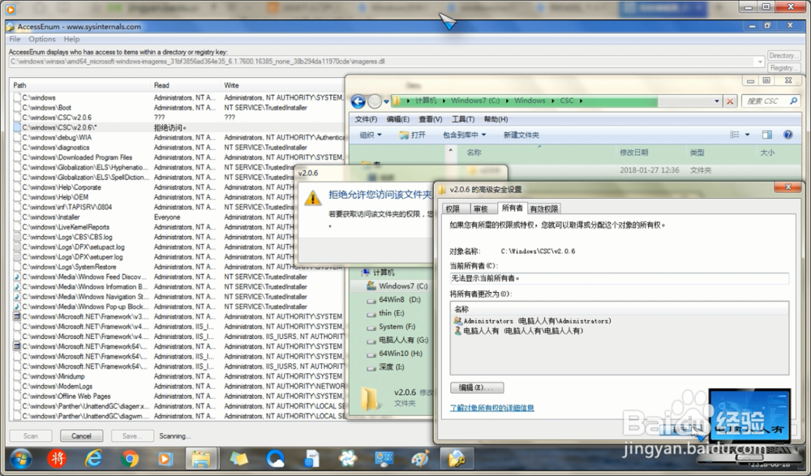Go back in Explorer window

(358, 101)
